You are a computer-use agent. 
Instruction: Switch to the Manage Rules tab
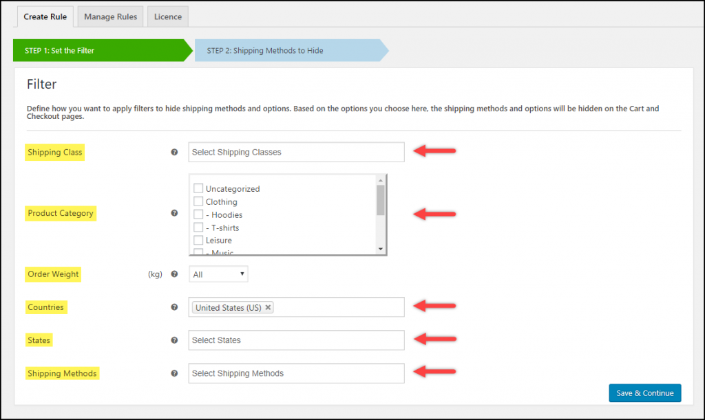(x=110, y=16)
